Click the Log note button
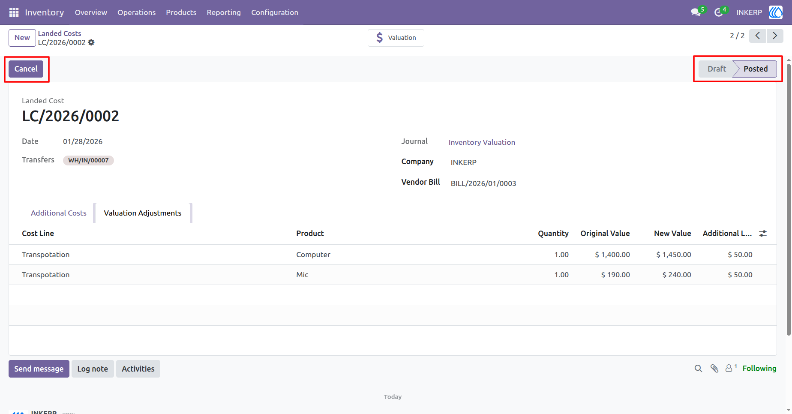The height and width of the screenshot is (414, 792). pyautogui.click(x=93, y=369)
